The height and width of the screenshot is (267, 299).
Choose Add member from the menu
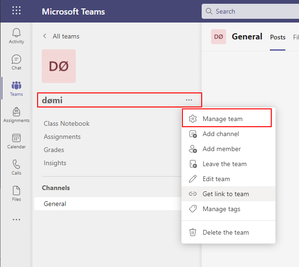click(x=228, y=149)
